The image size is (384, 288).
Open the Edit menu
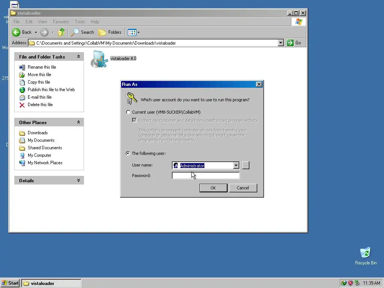29,21
